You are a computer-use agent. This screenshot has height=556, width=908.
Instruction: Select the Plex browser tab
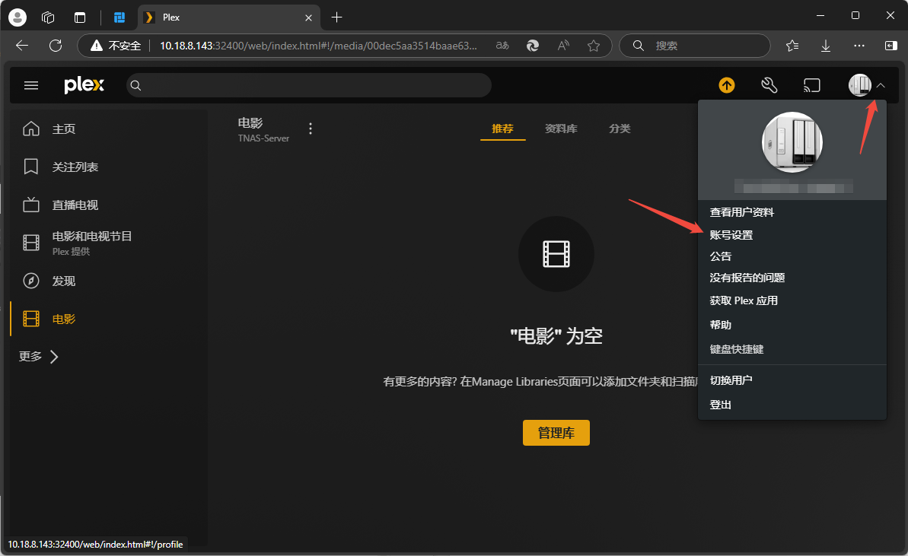[229, 17]
